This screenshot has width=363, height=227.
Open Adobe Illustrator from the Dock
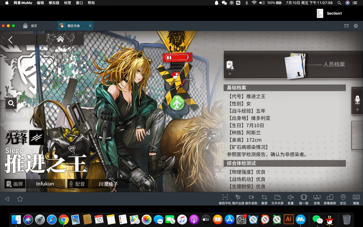click(x=289, y=219)
